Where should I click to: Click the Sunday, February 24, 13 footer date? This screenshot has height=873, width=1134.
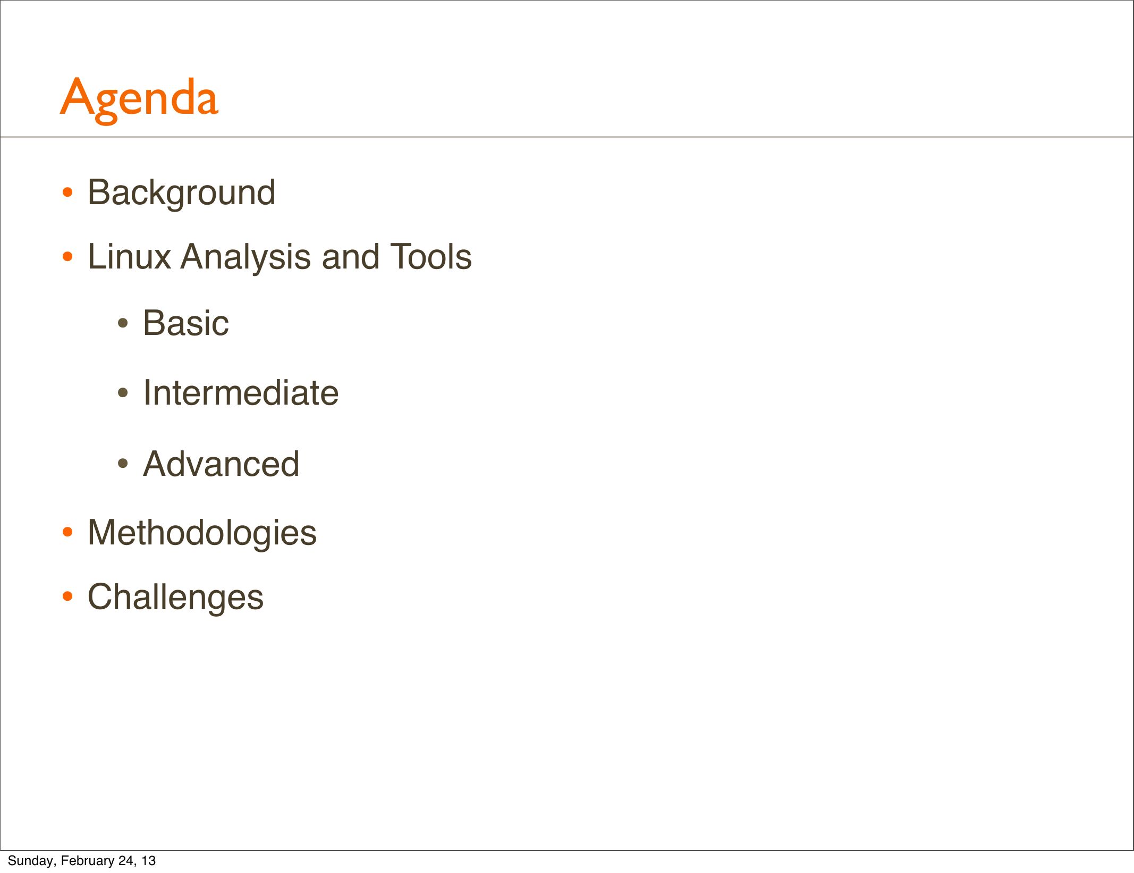click(x=82, y=861)
